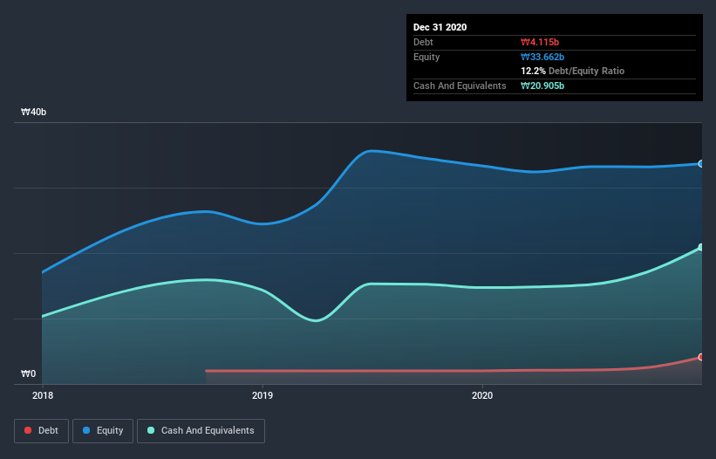Click the 2019 x-axis label
This screenshot has height=459, width=716.
pyautogui.click(x=263, y=395)
